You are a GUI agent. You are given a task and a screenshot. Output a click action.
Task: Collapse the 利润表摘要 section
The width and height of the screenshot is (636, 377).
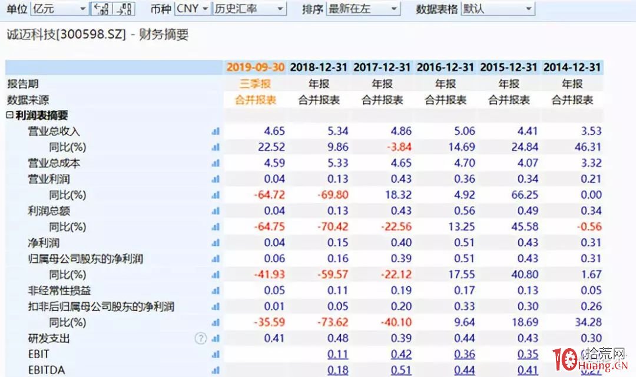pos(10,115)
